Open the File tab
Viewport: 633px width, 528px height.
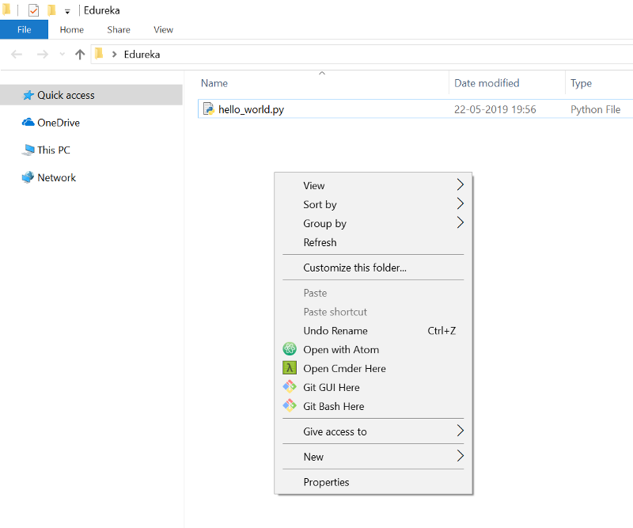(24, 29)
